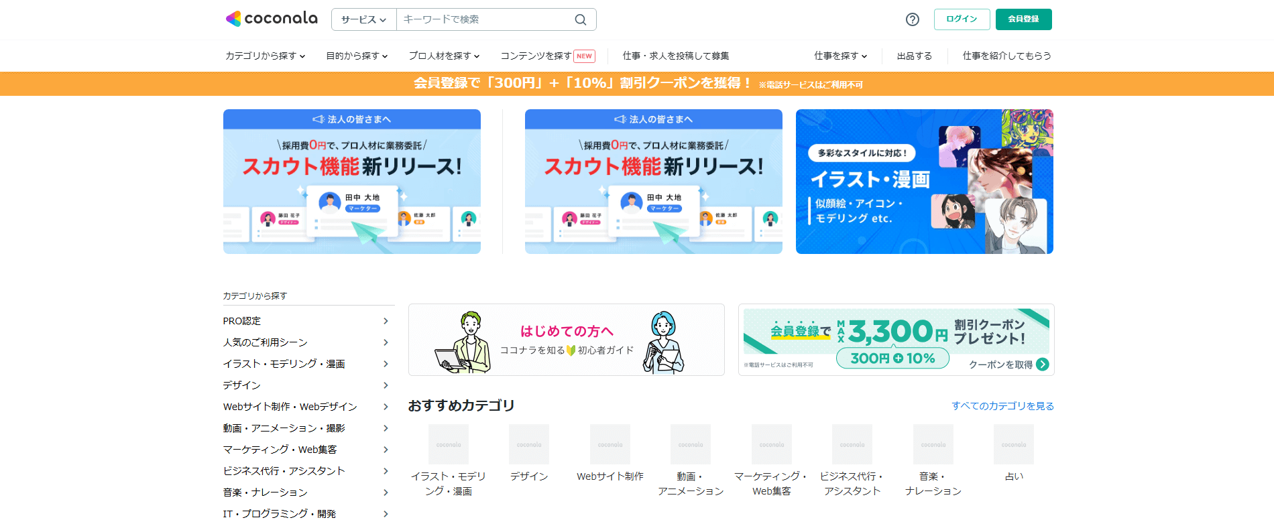This screenshot has width=1274, height=524.
Task: Click the デザイン category placeholder icon
Action: [529, 444]
